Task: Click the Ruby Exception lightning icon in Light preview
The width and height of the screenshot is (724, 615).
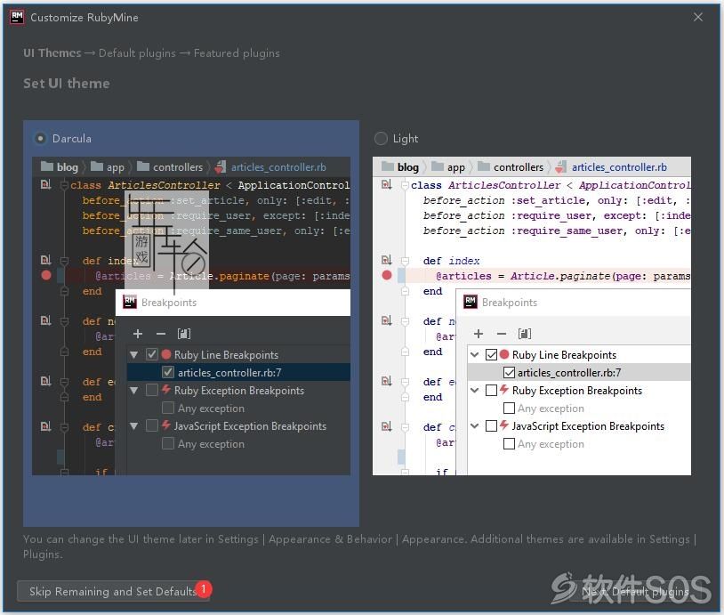Action: pos(504,390)
